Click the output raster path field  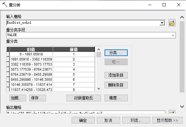[86, 112]
